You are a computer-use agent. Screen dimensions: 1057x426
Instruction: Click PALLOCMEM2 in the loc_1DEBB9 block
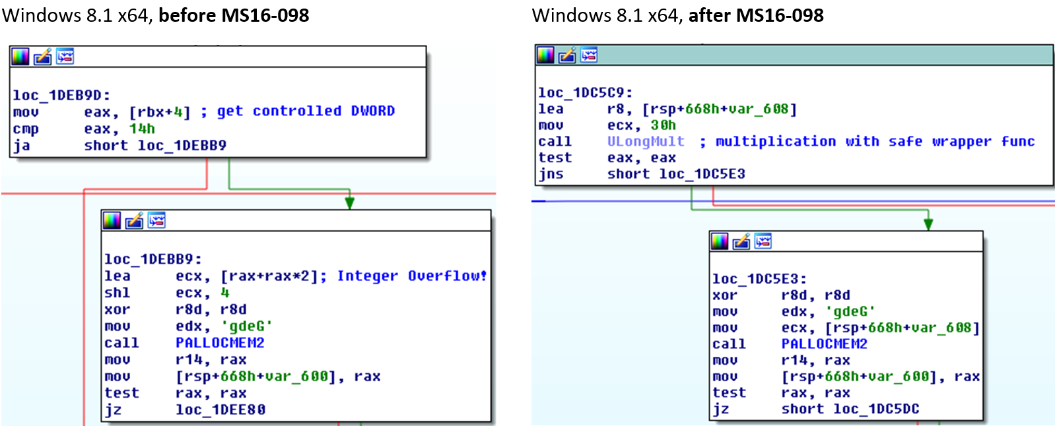(x=219, y=343)
